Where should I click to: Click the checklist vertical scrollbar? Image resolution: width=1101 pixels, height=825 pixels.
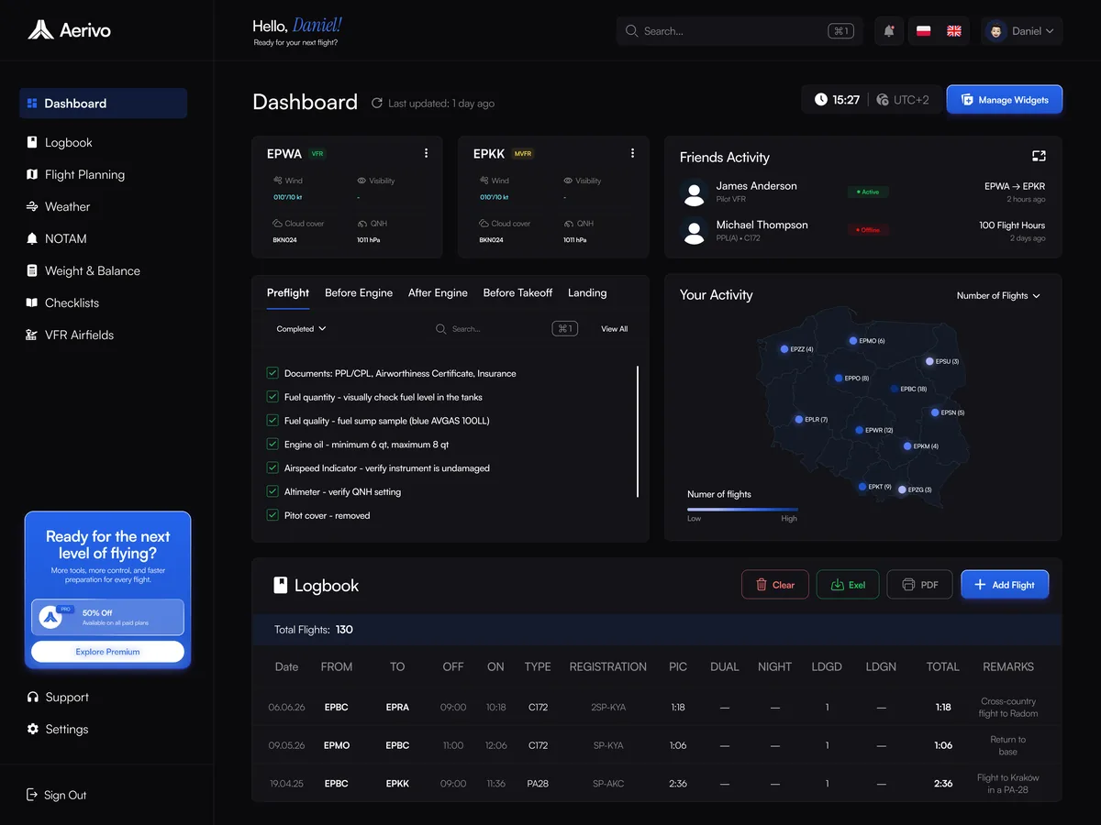(638, 432)
